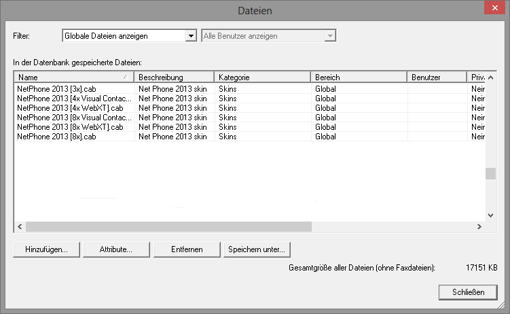This screenshot has width=510, height=314.
Task: Sort list by the Name column header
Action: click(x=73, y=77)
